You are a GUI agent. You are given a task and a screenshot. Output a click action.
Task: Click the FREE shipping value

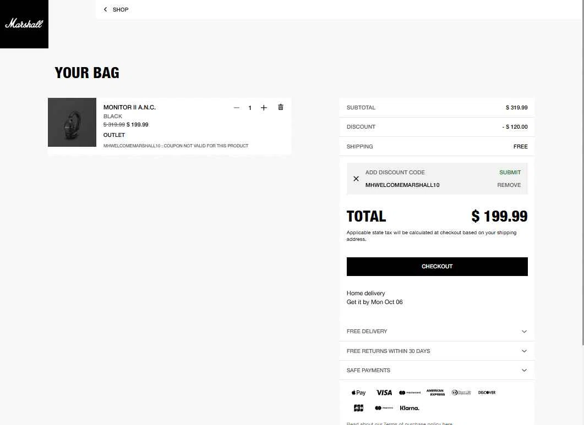coord(520,147)
